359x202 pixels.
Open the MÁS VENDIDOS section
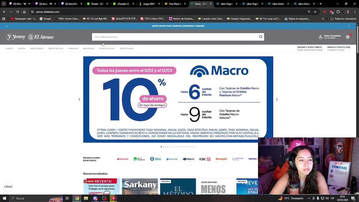pyautogui.click(x=56, y=49)
